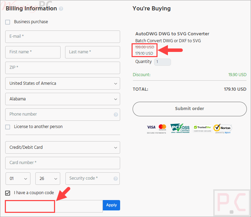The image size is (251, 217).
Task: Check the Business purchase checkbox
Action: 8,22
